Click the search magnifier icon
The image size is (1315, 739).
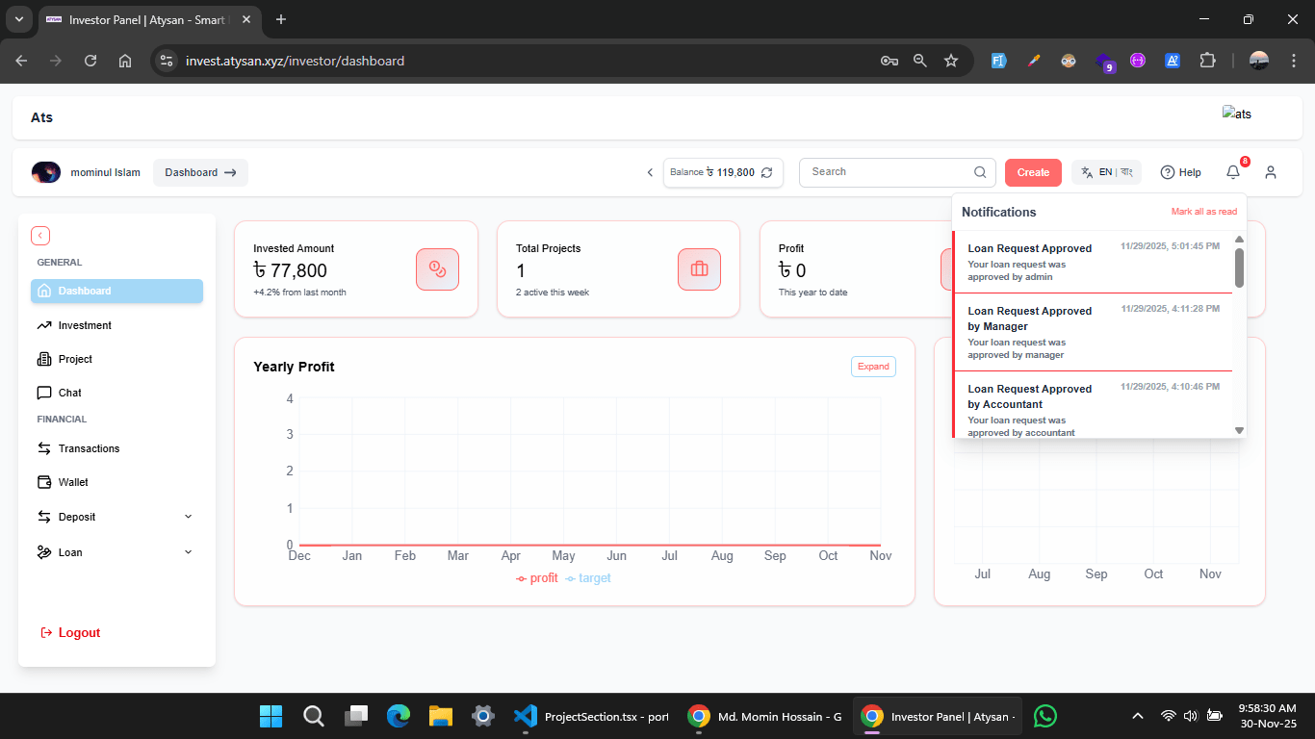[x=980, y=172]
